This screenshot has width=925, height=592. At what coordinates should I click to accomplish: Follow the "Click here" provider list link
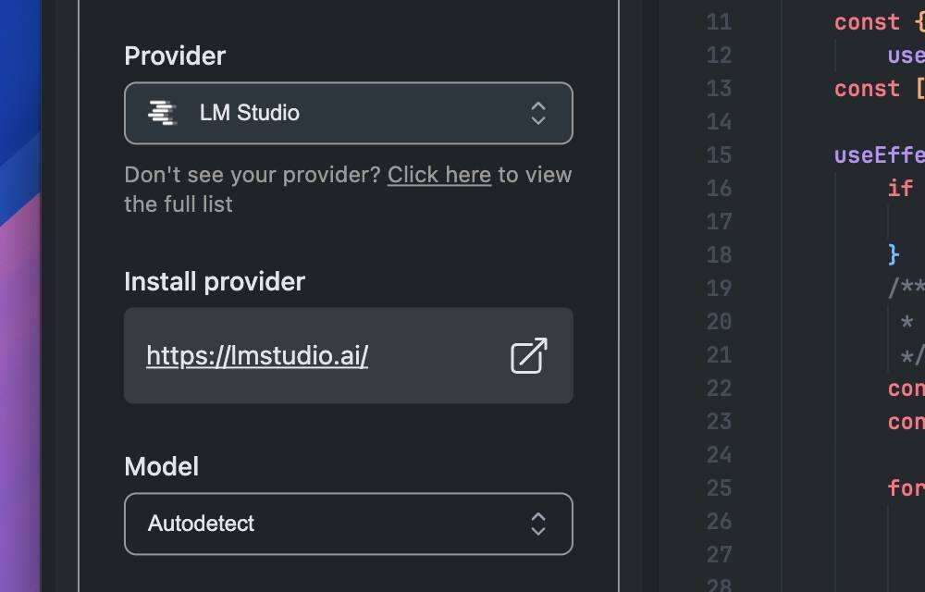click(x=439, y=175)
